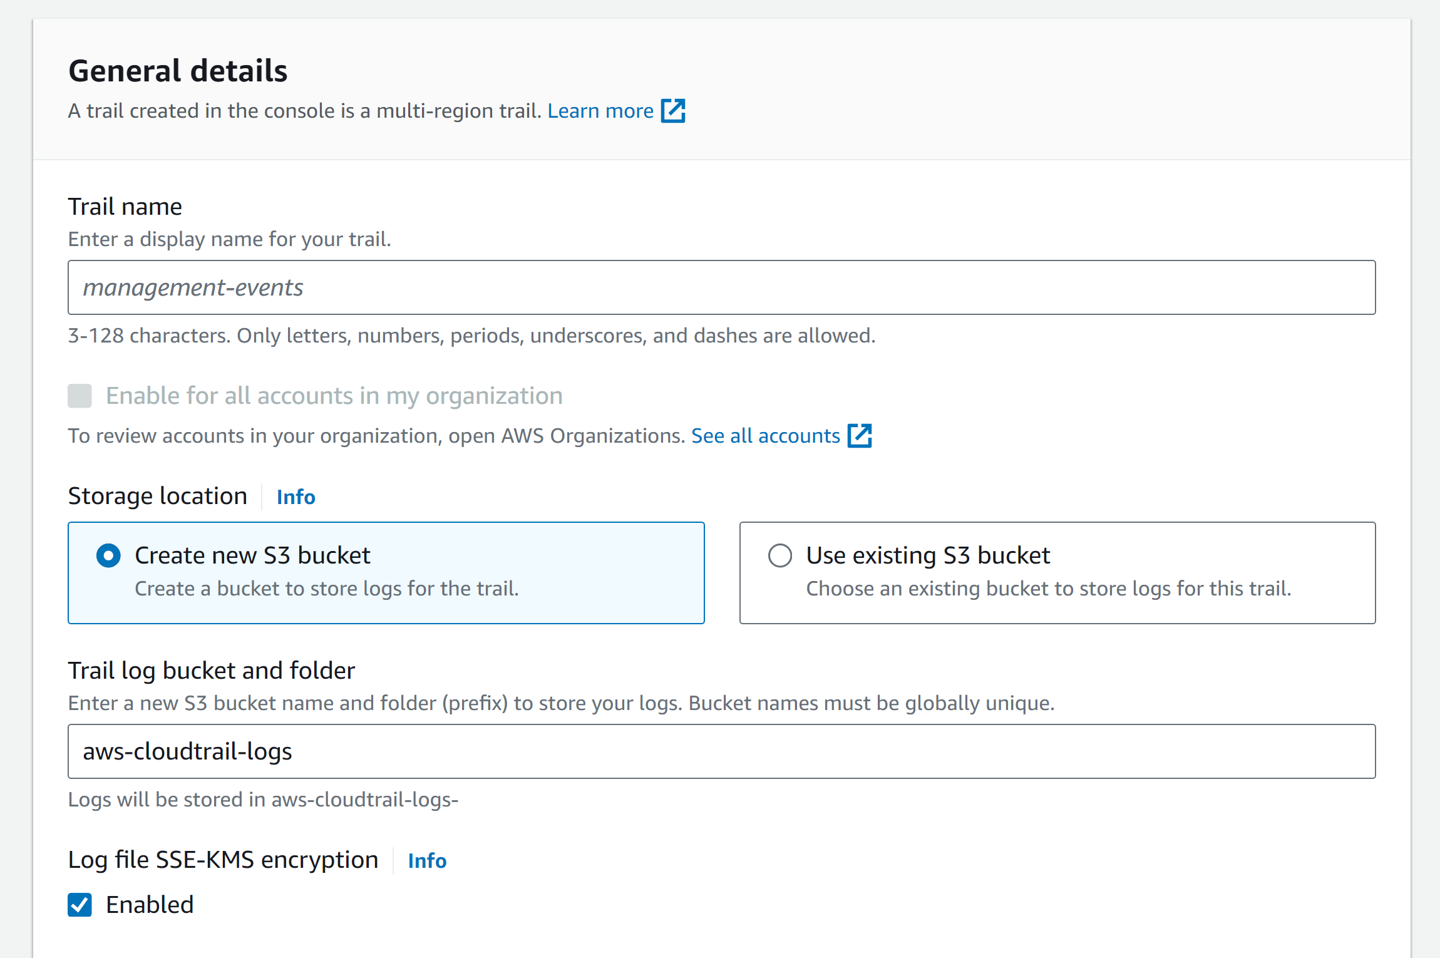Open the Learn more link
The image size is (1440, 958).
pos(600,111)
